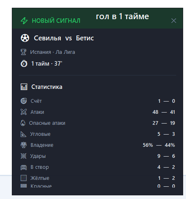
Task: Click the 1 — 0 score value
Action: tap(166, 101)
